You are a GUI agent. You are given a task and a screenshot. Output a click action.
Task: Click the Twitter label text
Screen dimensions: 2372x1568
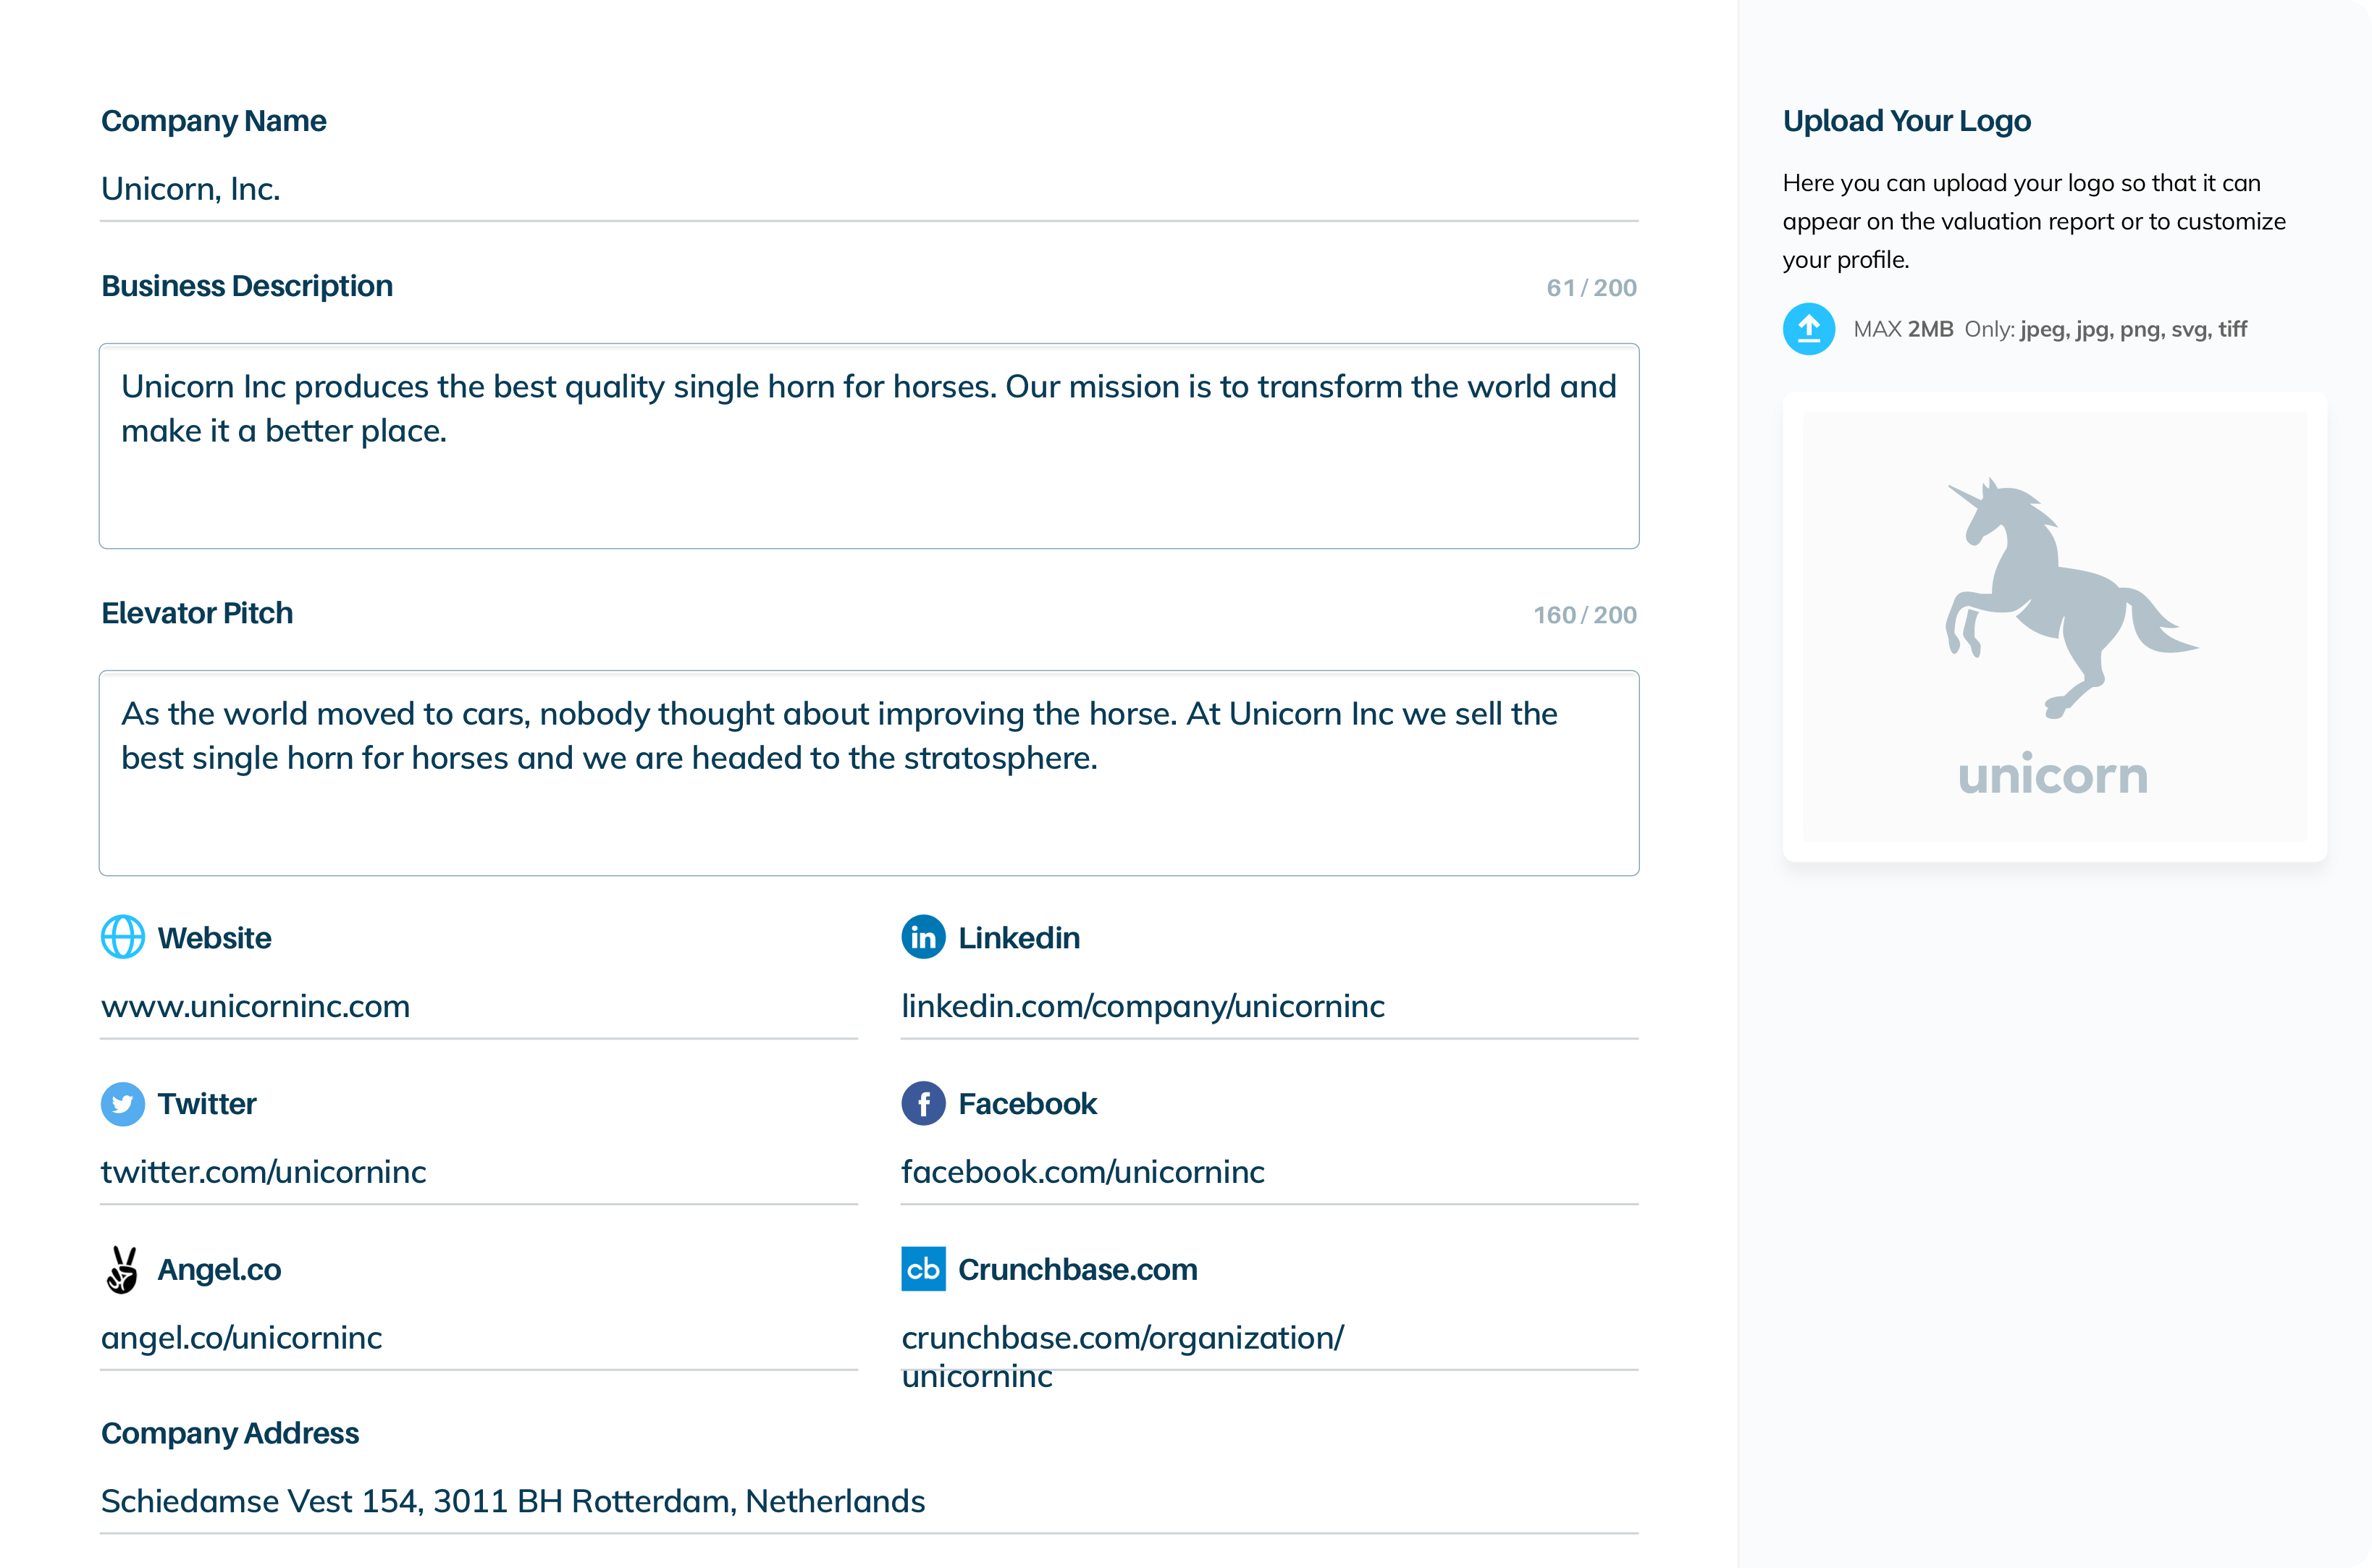207,1104
